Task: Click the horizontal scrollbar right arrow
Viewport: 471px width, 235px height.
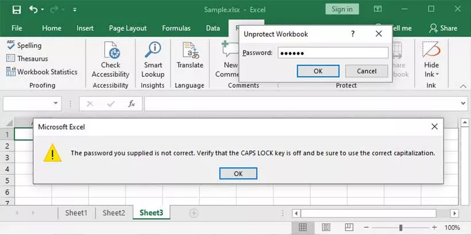Action: click(x=454, y=213)
